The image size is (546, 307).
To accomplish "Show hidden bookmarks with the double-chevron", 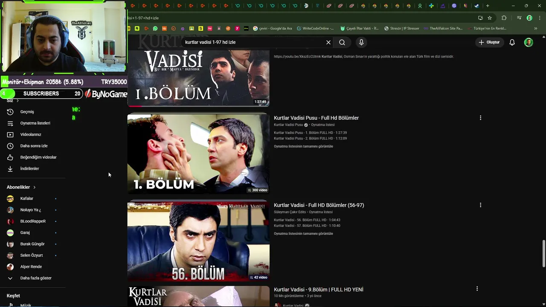I will (x=536, y=29).
